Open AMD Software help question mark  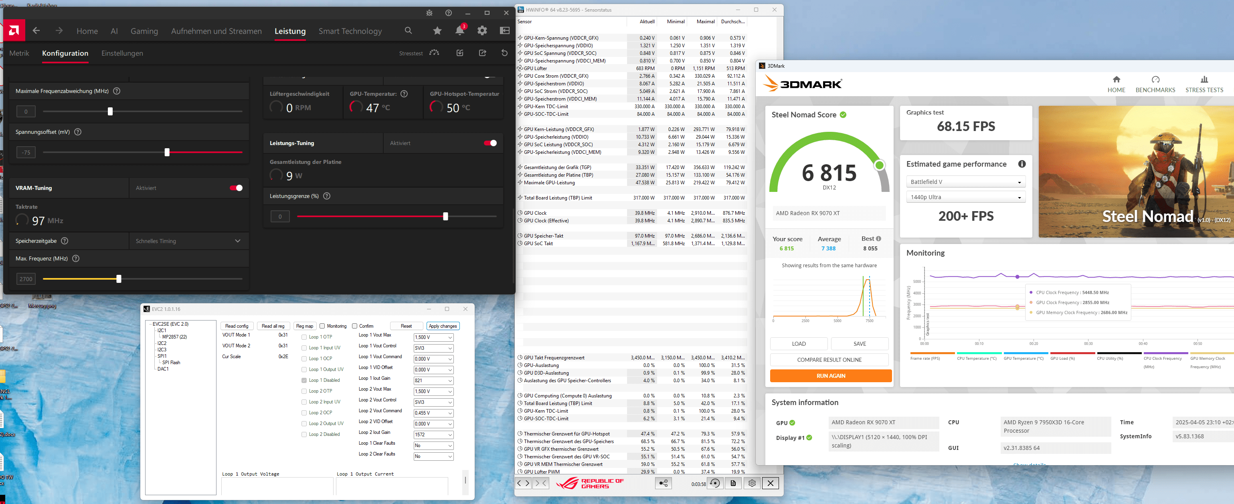448,13
